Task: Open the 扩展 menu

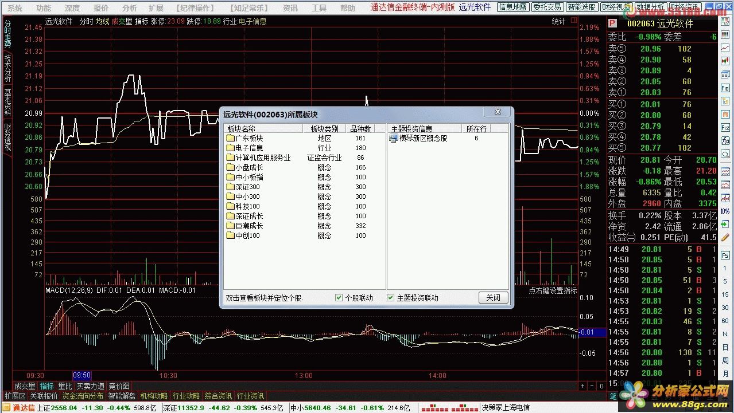Action: 156,8
